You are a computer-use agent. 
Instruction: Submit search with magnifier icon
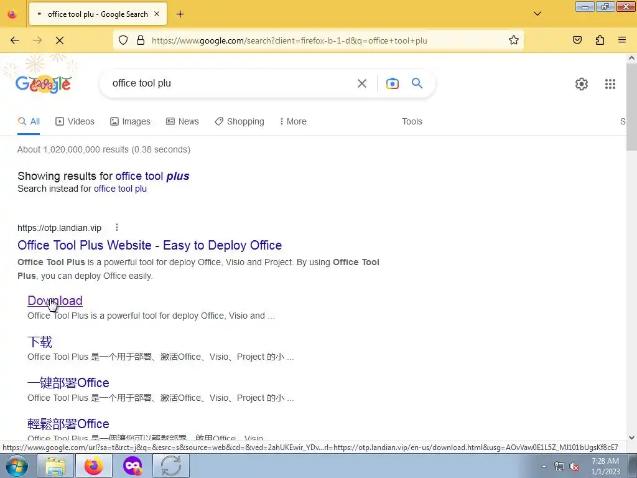point(417,83)
